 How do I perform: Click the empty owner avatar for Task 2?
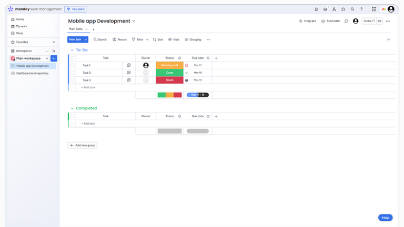pos(146,73)
